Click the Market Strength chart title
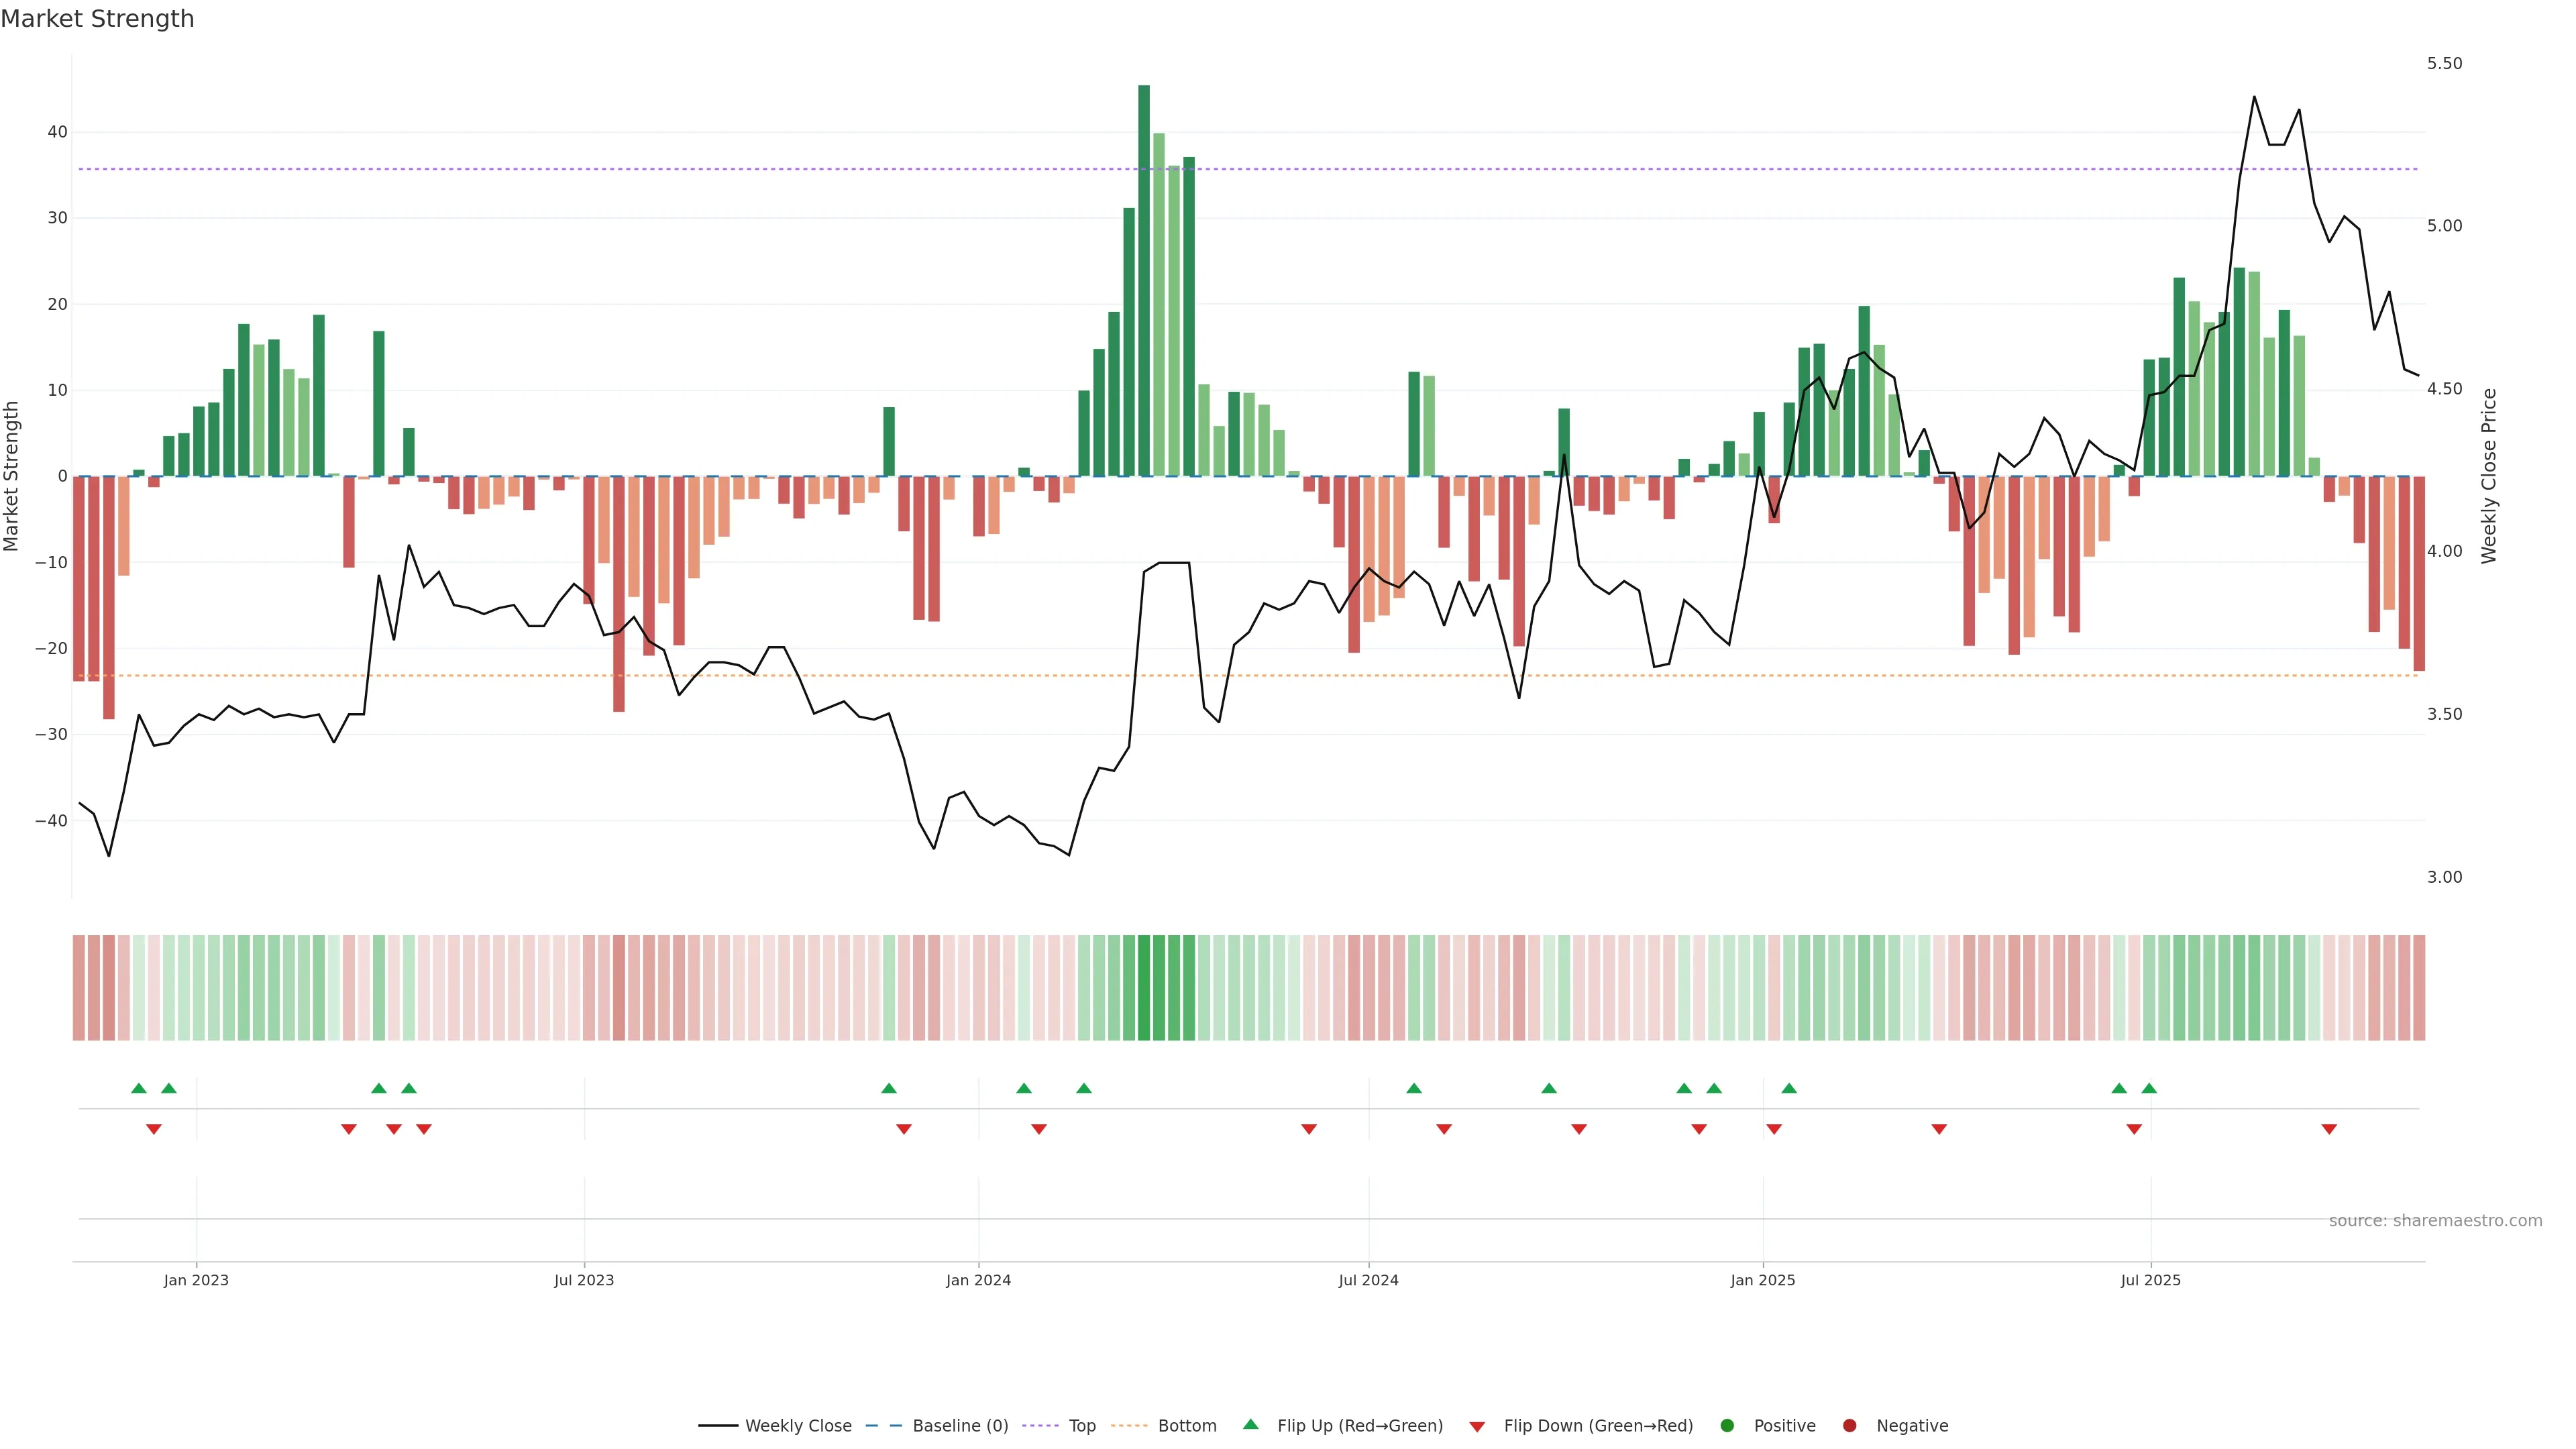The image size is (2576, 1449). click(97, 19)
